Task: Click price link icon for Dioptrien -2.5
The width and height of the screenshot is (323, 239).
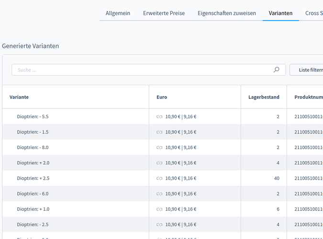Action: click(160, 224)
